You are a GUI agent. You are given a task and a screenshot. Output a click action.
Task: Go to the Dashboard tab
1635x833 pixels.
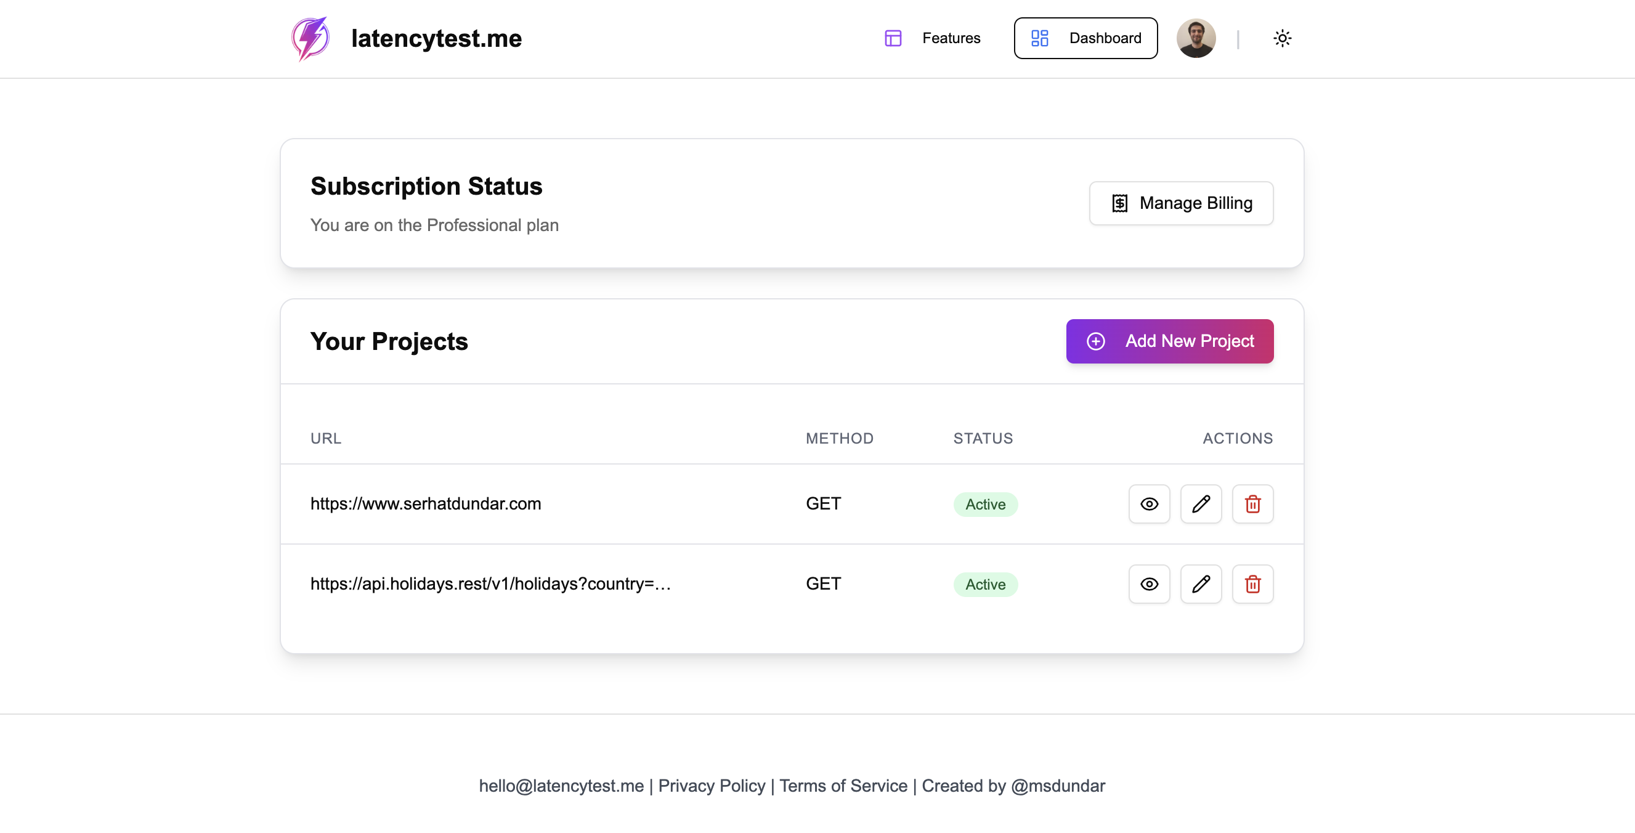click(x=1085, y=39)
